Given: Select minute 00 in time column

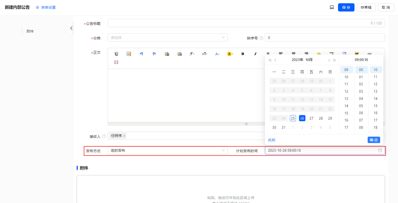Looking at the screenshot, I should pyautogui.click(x=361, y=70).
